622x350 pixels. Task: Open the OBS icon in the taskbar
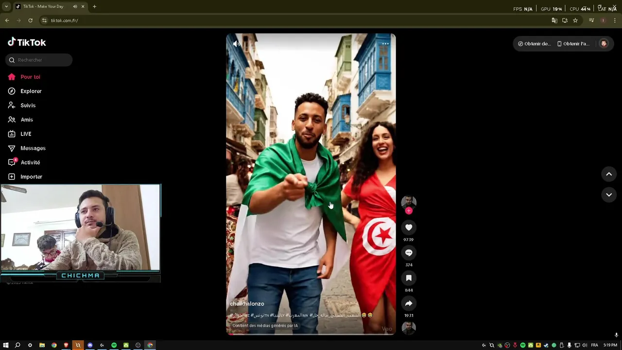(x=138, y=345)
